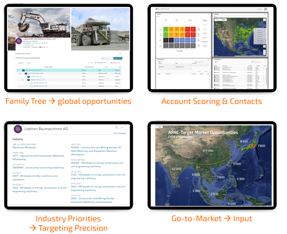
Task: Open the Filter dropdown in the Matrix panel
Action: [x=158, y=16]
